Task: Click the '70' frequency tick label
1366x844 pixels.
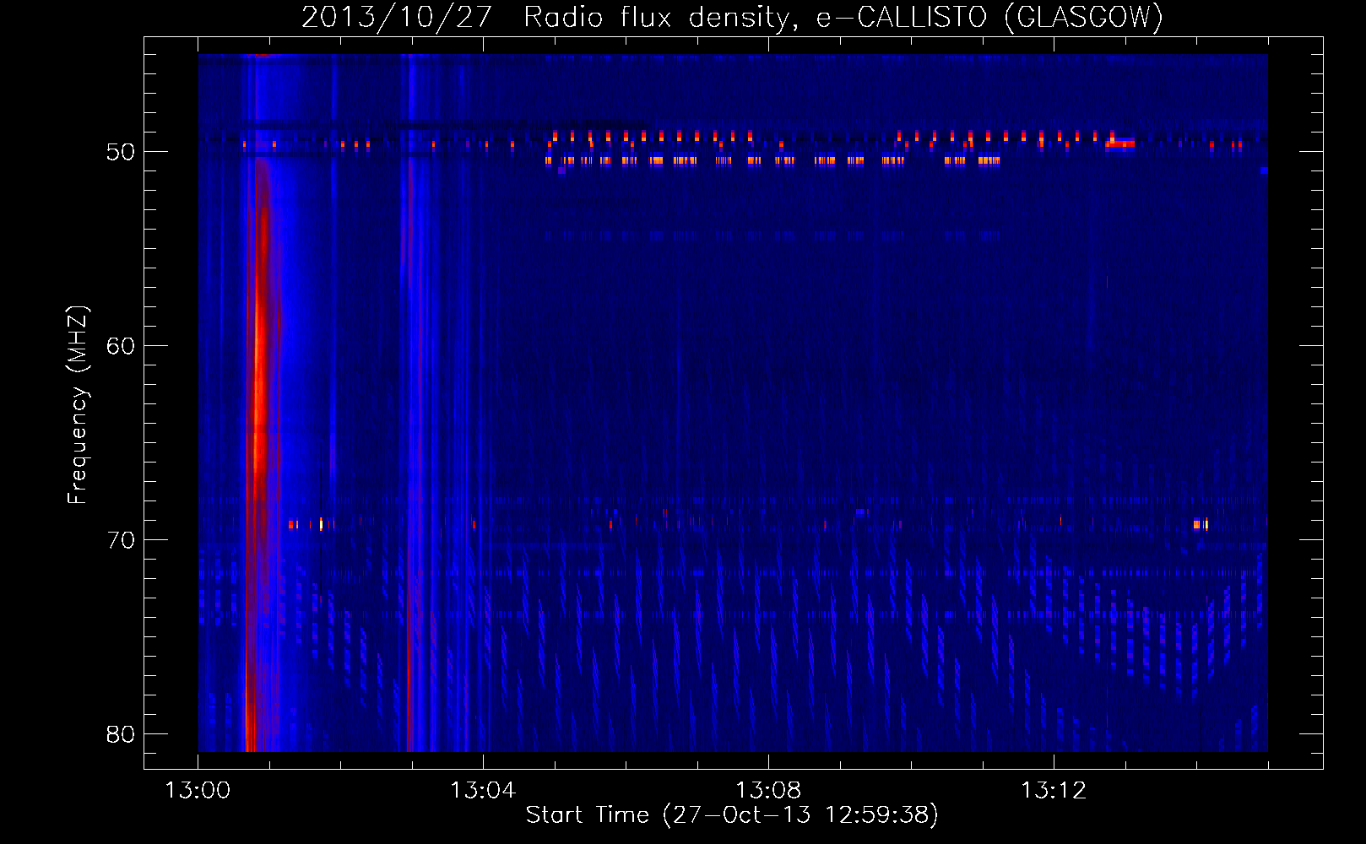Action: click(121, 540)
